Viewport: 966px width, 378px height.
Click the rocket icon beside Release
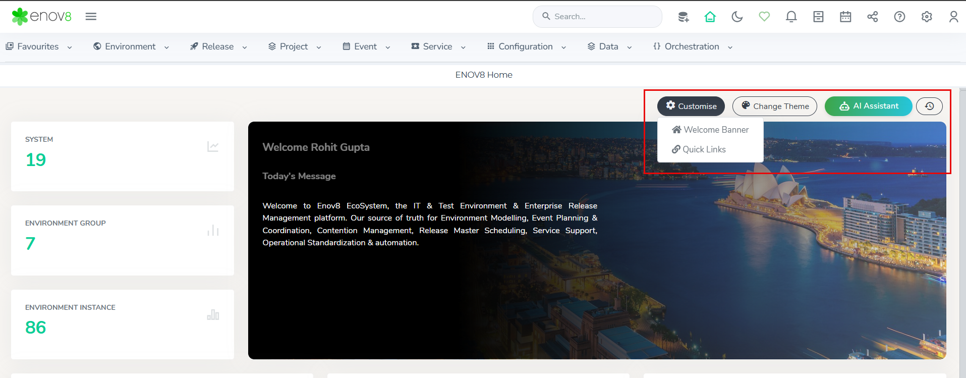(x=194, y=46)
